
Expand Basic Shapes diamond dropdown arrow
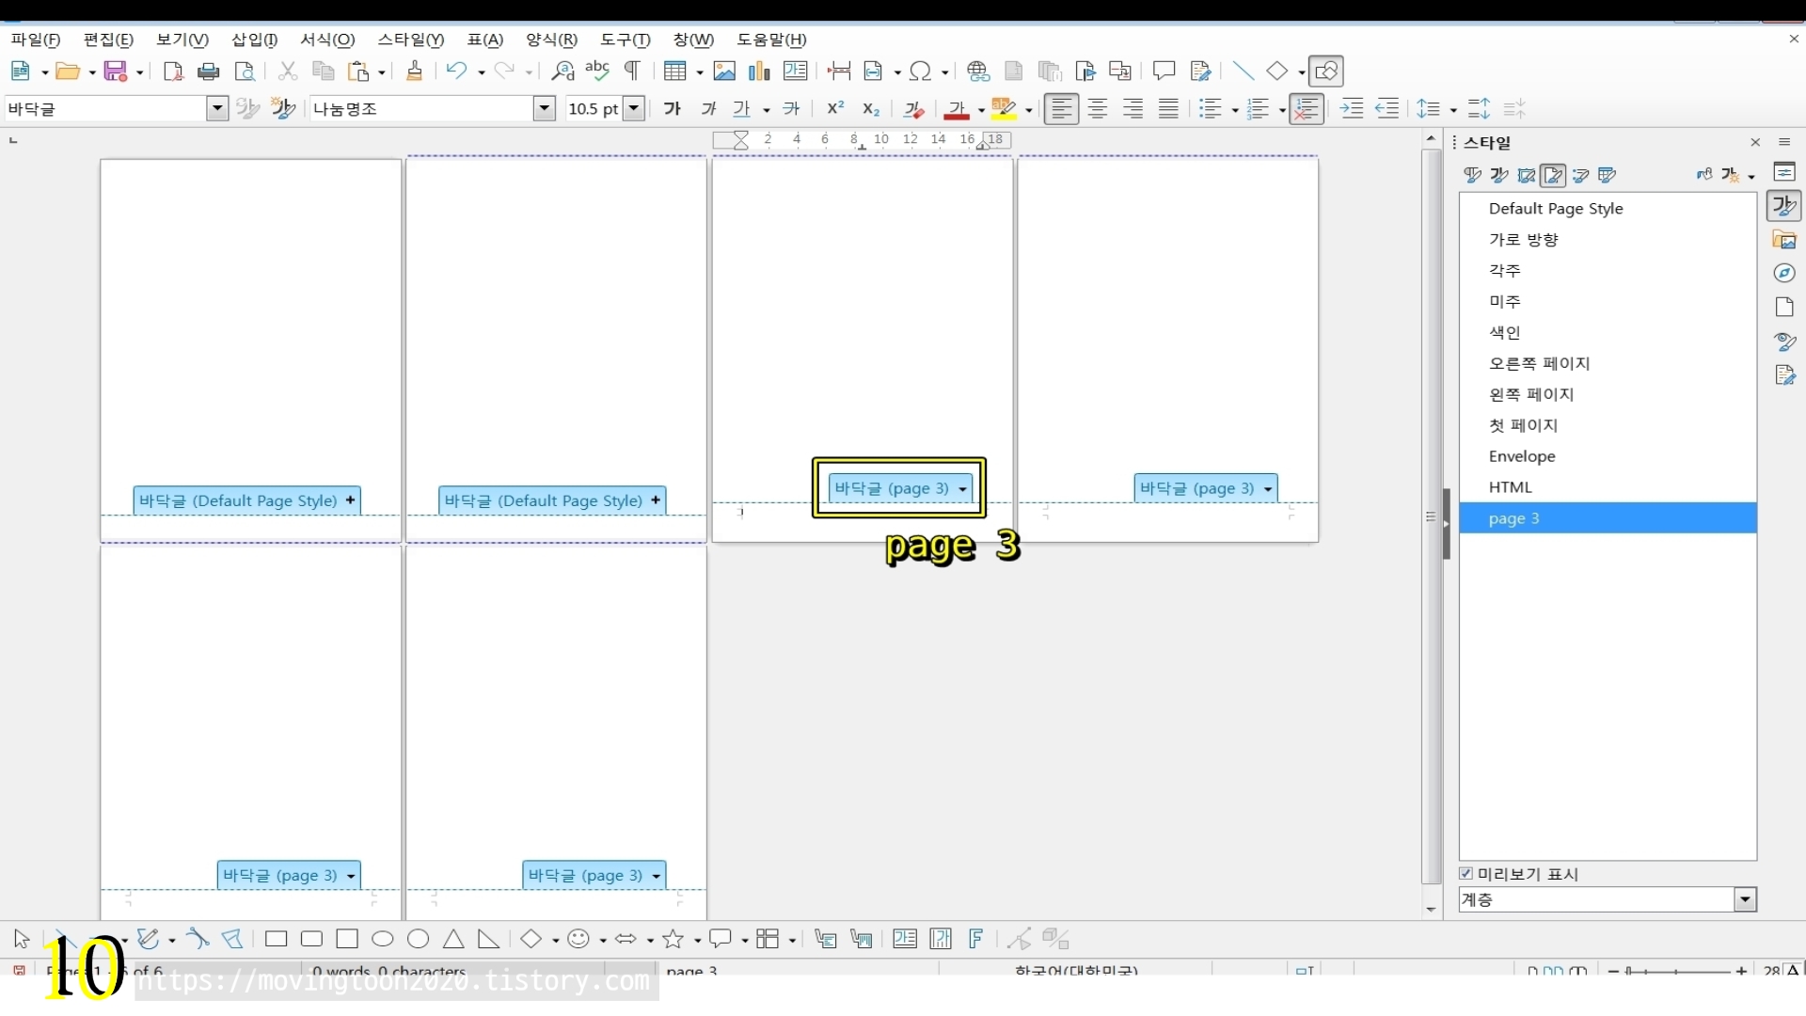555,940
